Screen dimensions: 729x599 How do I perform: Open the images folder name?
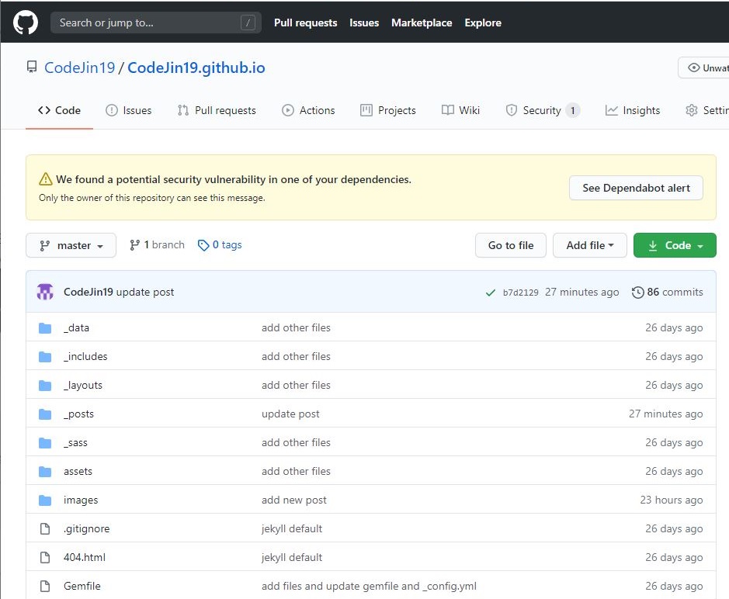pos(81,500)
